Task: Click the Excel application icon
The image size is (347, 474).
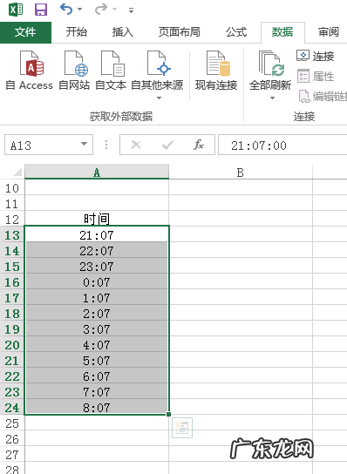Action: click(16, 10)
